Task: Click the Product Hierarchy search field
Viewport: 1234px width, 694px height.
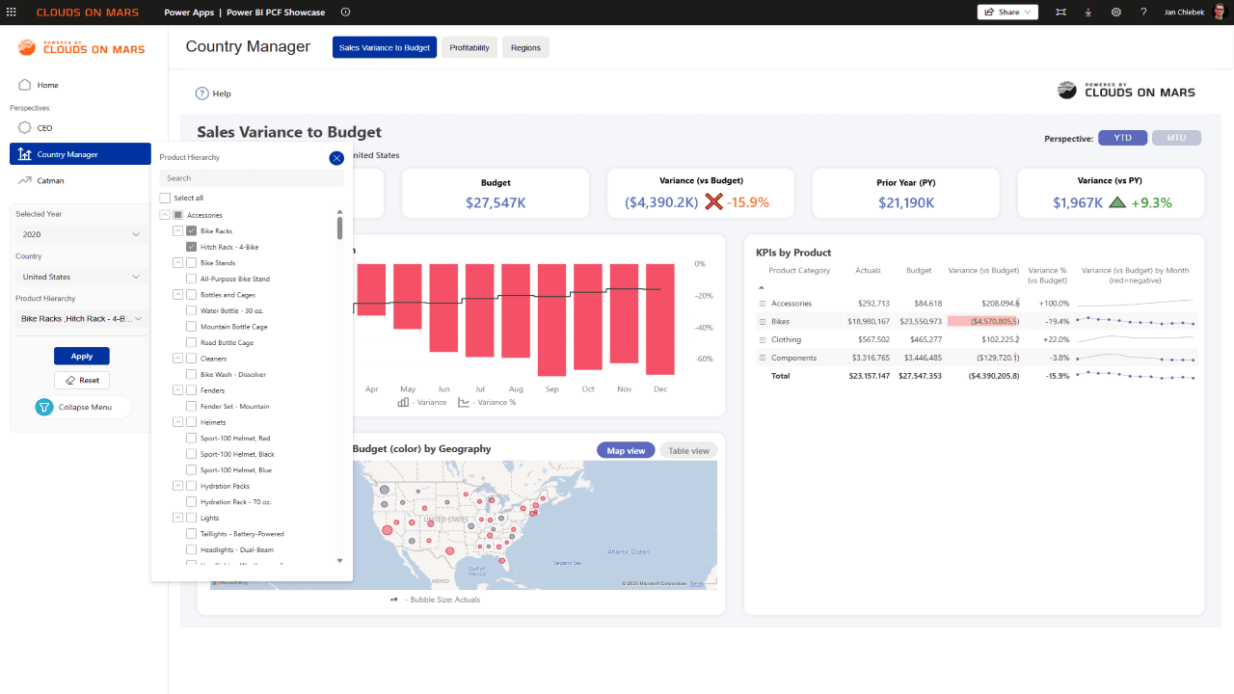Action: (252, 178)
